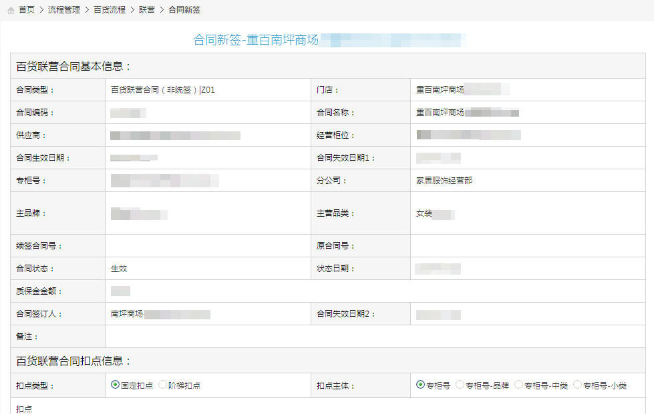Select the 专柜号-小类 radio option
Viewport: 654px width, 414px height.
point(578,385)
